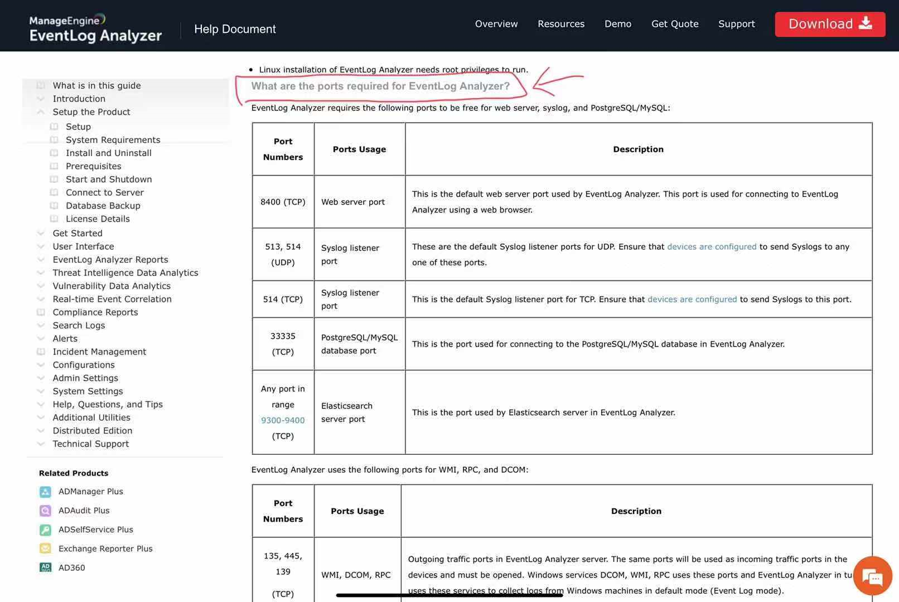This screenshot has height=602, width=899.
Task: Click the Exchange Reporter Plus product icon
Action: point(45,548)
